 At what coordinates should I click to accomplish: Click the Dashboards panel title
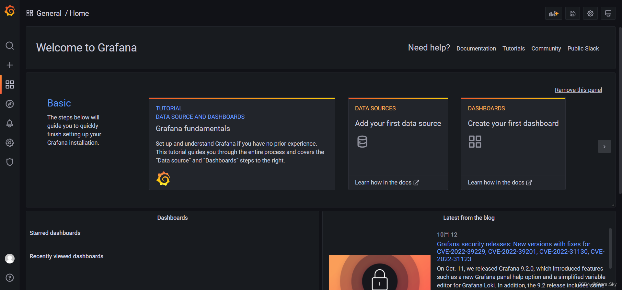point(172,218)
